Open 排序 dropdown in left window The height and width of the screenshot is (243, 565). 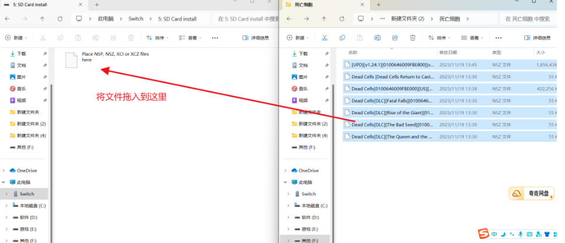point(157,38)
